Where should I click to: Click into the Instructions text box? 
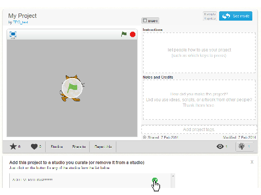[199, 53]
